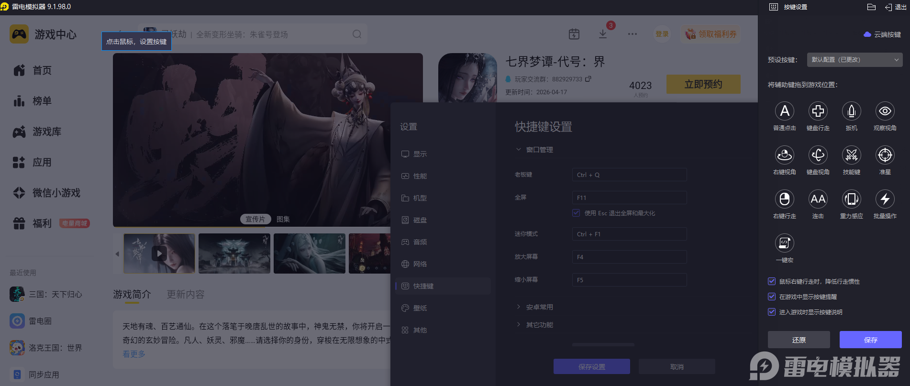Screen dimensions: 910x386
Task: Open 应用 in Game Center sidebar
Action: pyautogui.click(x=33, y=162)
